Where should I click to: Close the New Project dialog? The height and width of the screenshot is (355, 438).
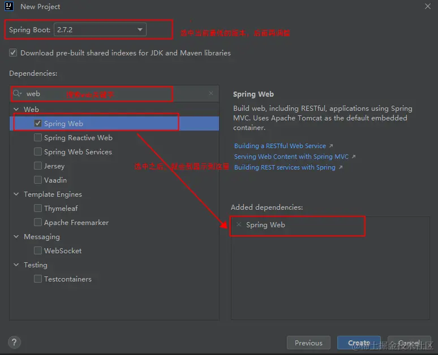coord(428,6)
